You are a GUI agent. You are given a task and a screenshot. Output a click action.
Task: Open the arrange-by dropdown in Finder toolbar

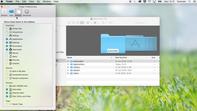pyautogui.click(x=89, y=23)
